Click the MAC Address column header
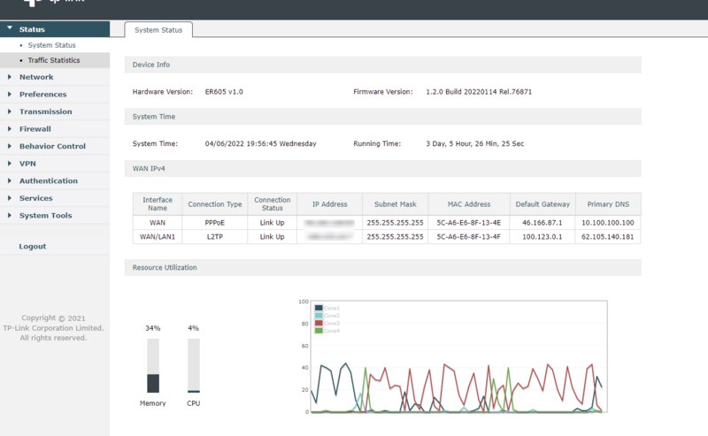The width and height of the screenshot is (708, 436). (469, 204)
